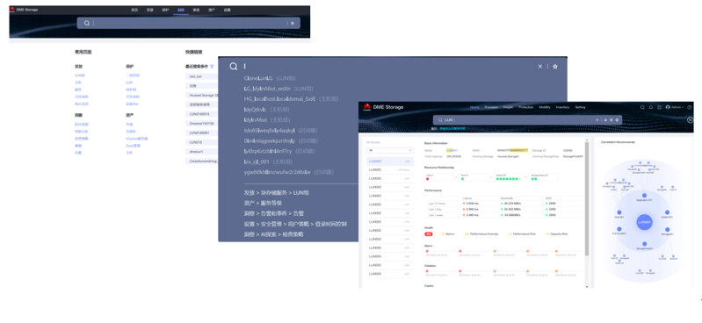Open the Inventory menu tab
The width and height of the screenshot is (702, 323).
tap(562, 107)
